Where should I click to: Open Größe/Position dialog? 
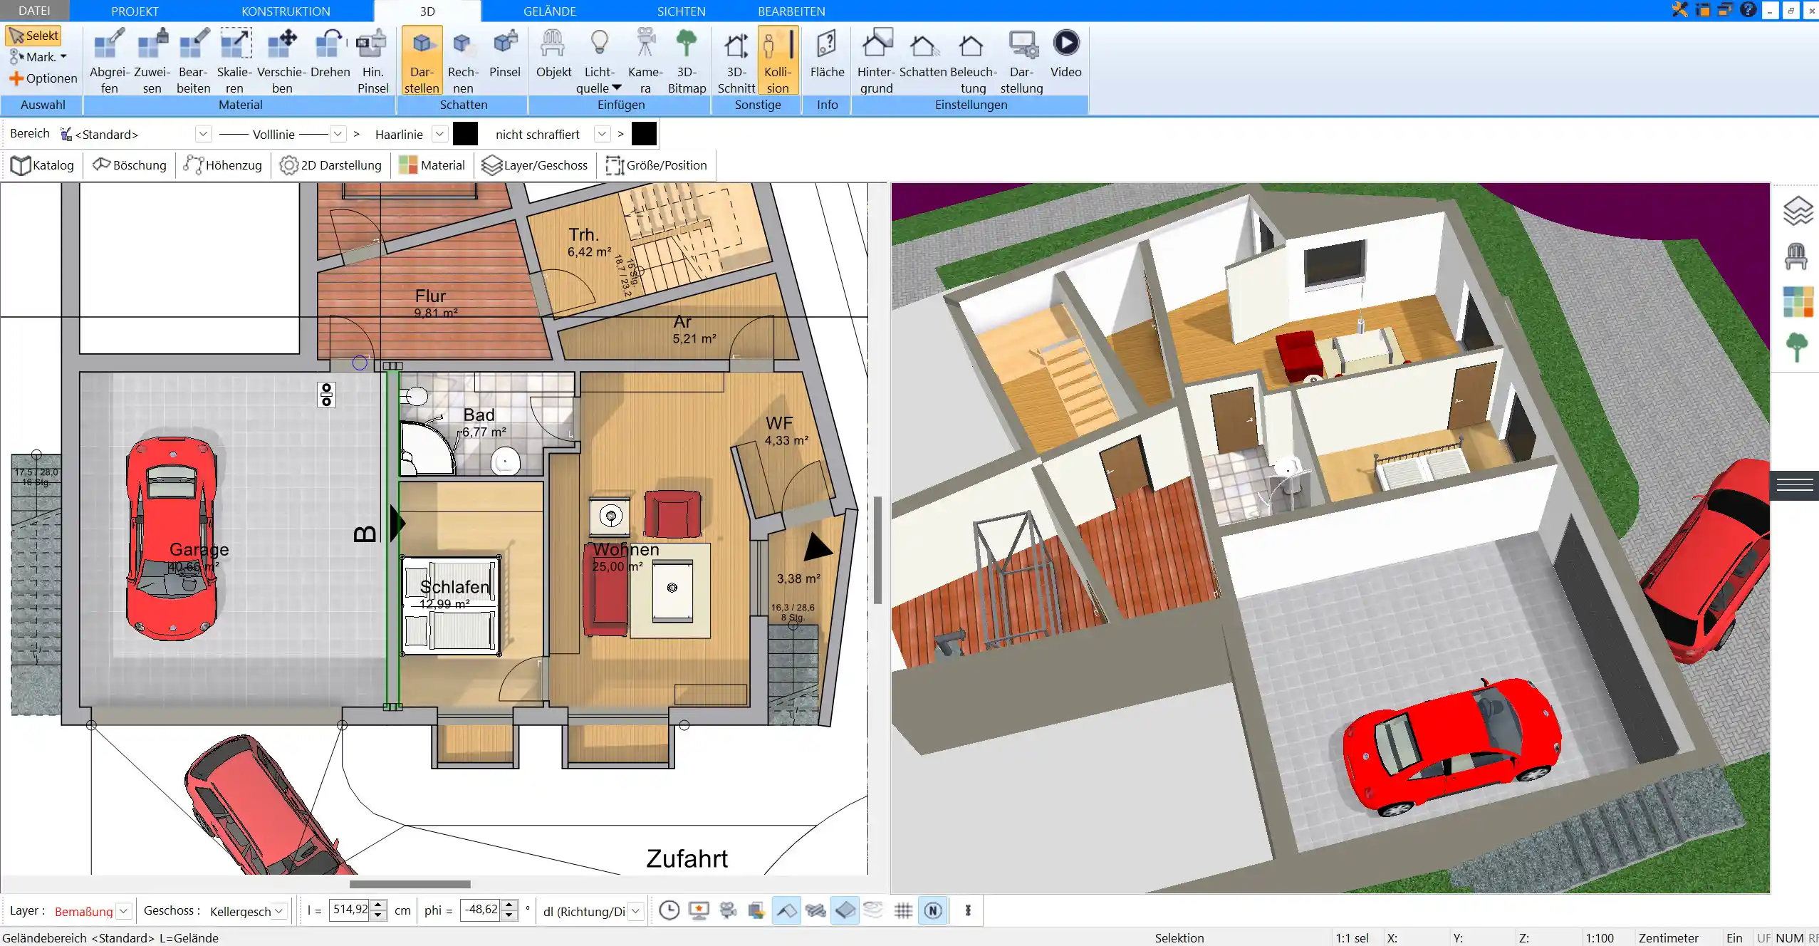(656, 165)
